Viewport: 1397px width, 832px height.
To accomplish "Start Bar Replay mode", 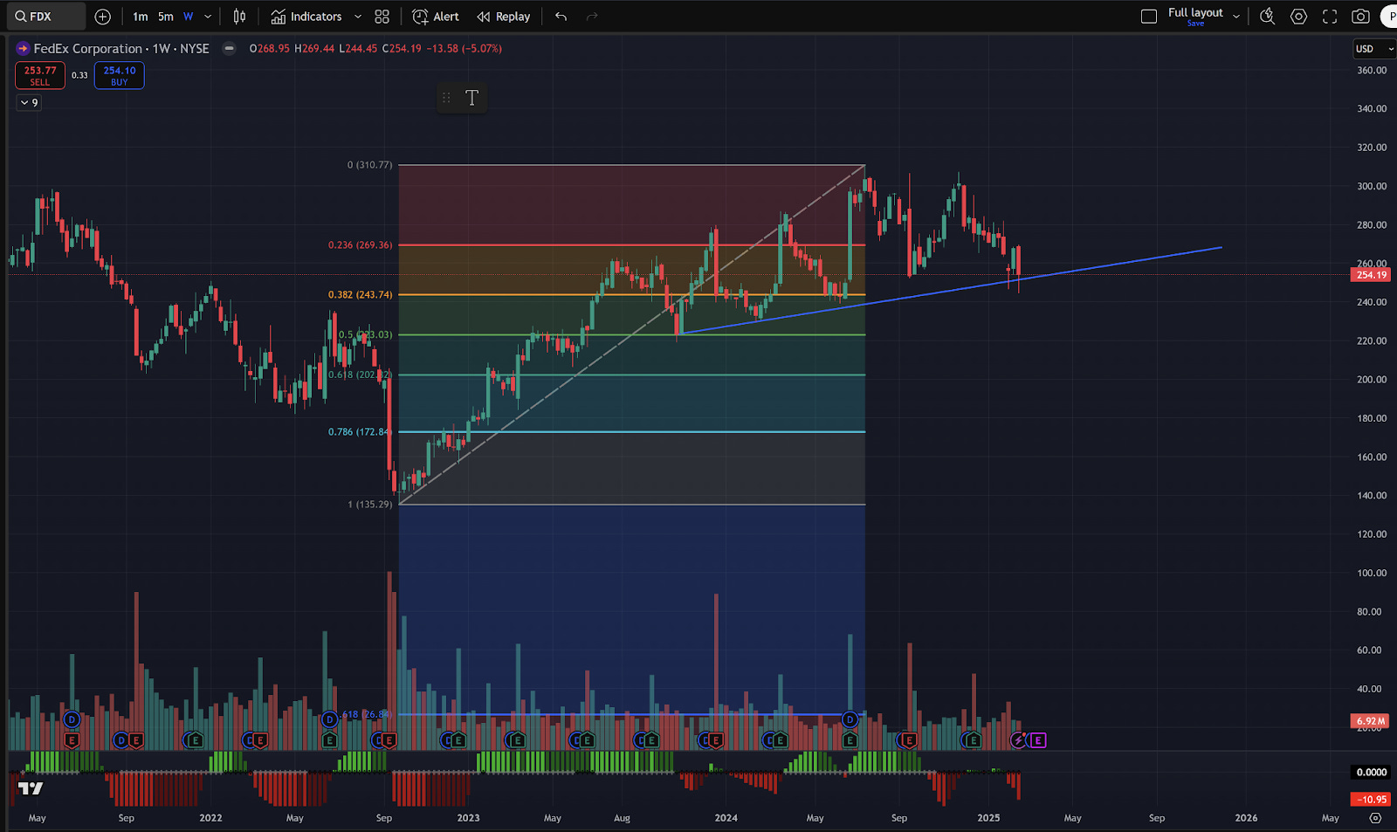I will tap(504, 17).
